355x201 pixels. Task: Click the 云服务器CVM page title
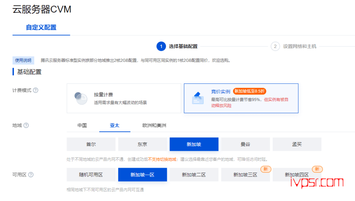pyautogui.click(x=42, y=9)
